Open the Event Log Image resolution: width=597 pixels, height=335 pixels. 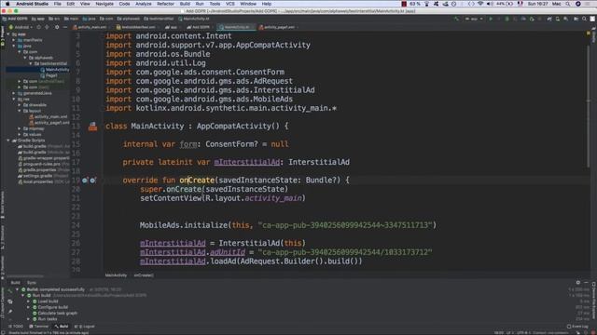[577, 327]
